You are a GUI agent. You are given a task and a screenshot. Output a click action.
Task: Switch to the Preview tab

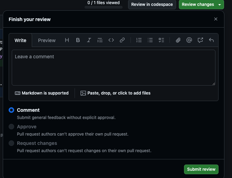pos(47,40)
